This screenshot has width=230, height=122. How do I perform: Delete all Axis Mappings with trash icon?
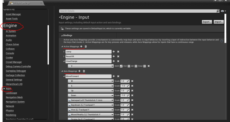84,71
